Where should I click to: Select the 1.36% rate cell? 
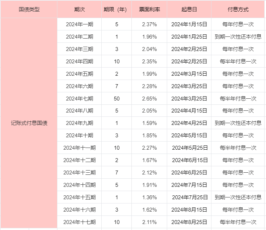pos(149,197)
